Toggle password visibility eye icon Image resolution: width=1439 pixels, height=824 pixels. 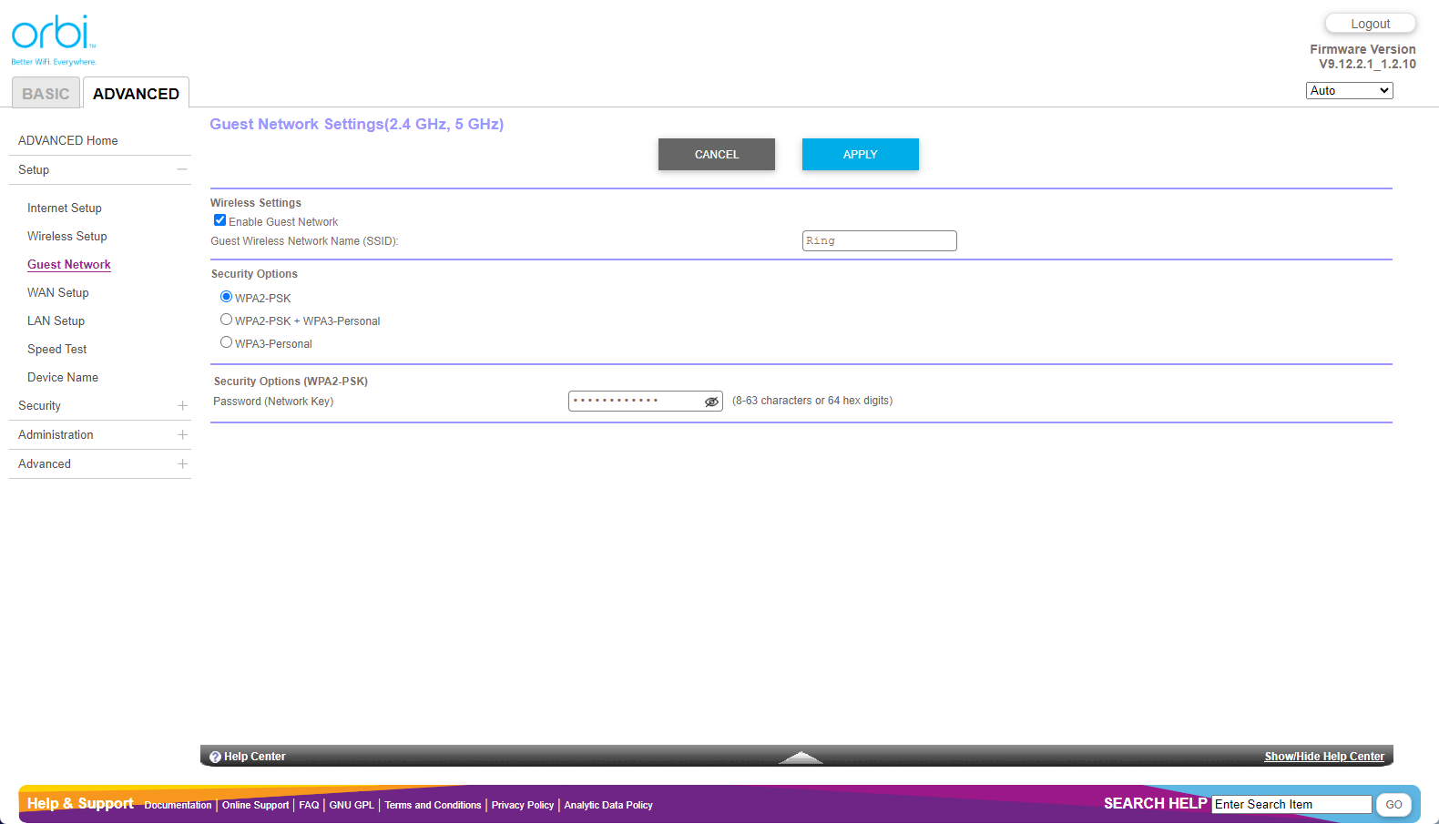tap(711, 402)
